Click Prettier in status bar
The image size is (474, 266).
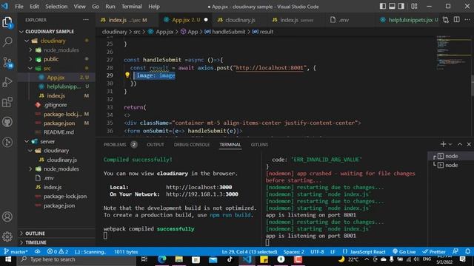434,251
